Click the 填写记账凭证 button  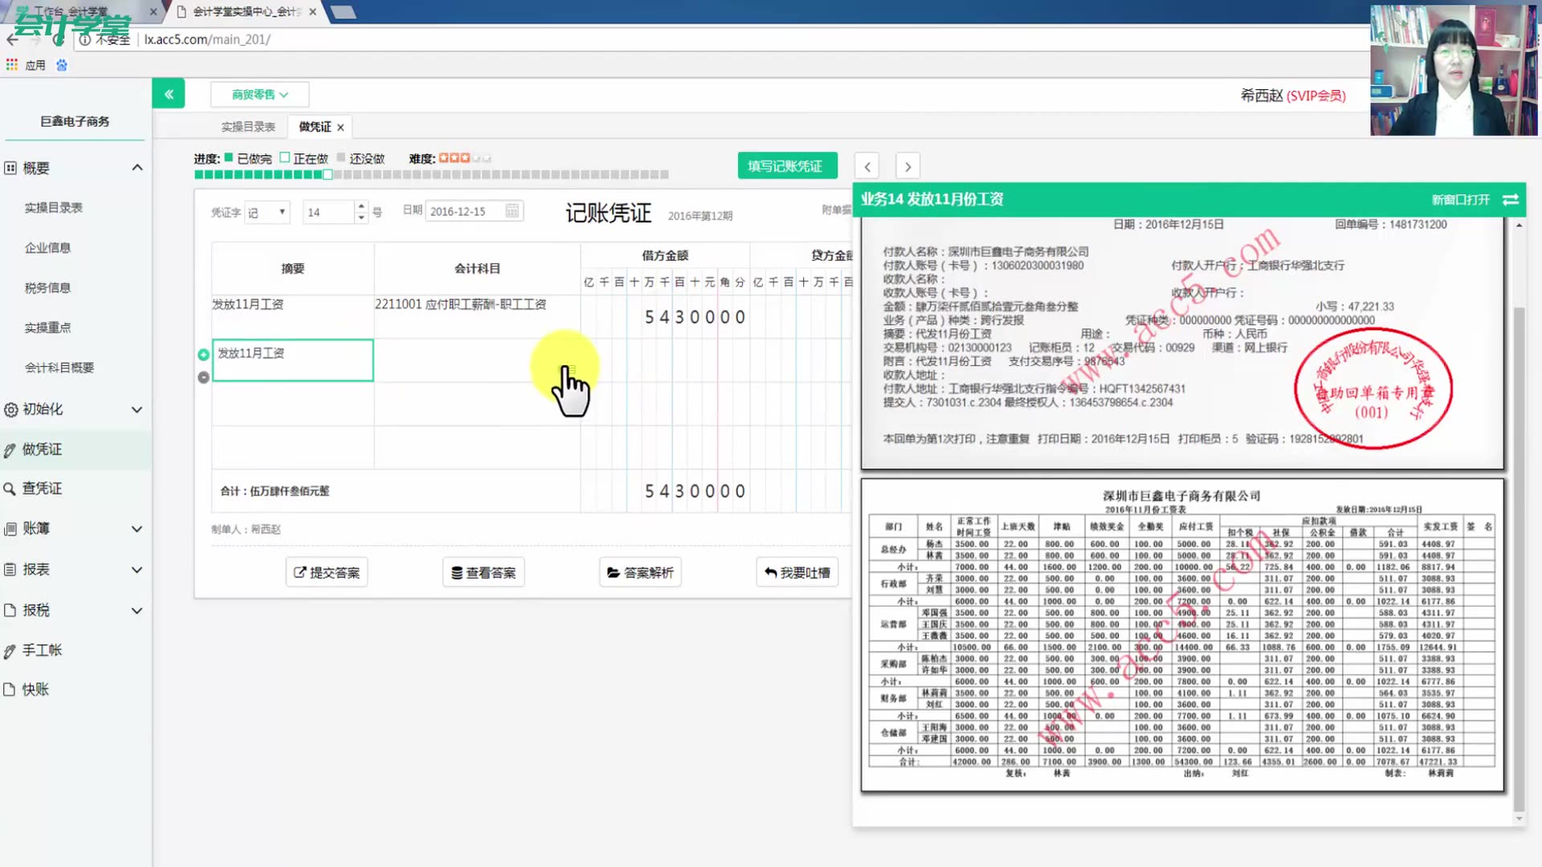pyautogui.click(x=786, y=166)
